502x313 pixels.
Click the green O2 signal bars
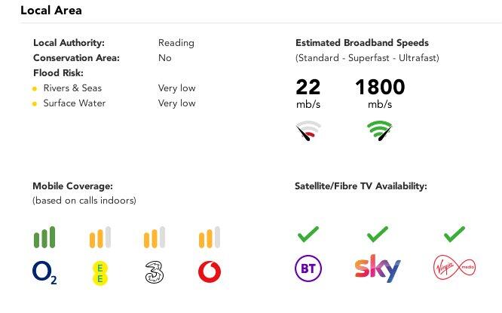pyautogui.click(x=45, y=237)
